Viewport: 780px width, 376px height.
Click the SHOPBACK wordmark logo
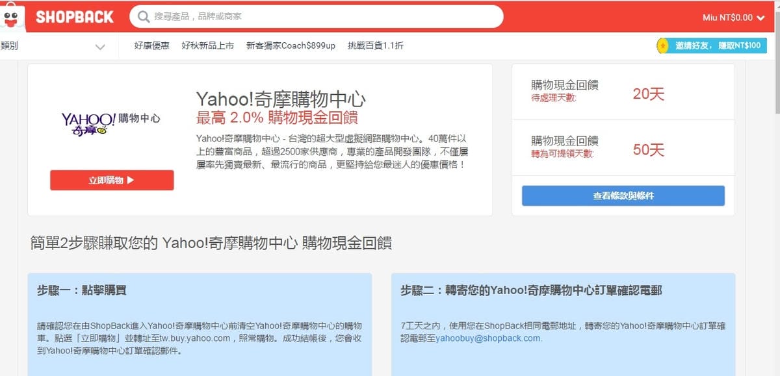coord(74,18)
